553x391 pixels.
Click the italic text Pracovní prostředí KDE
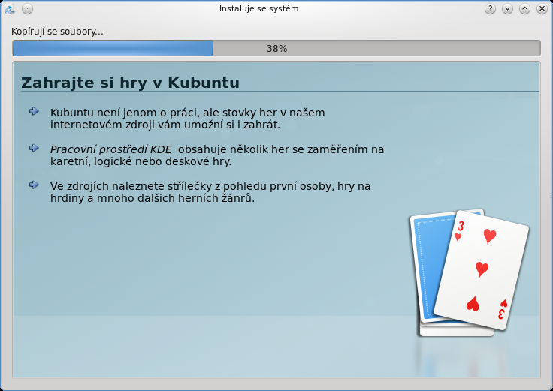pyautogui.click(x=110, y=149)
